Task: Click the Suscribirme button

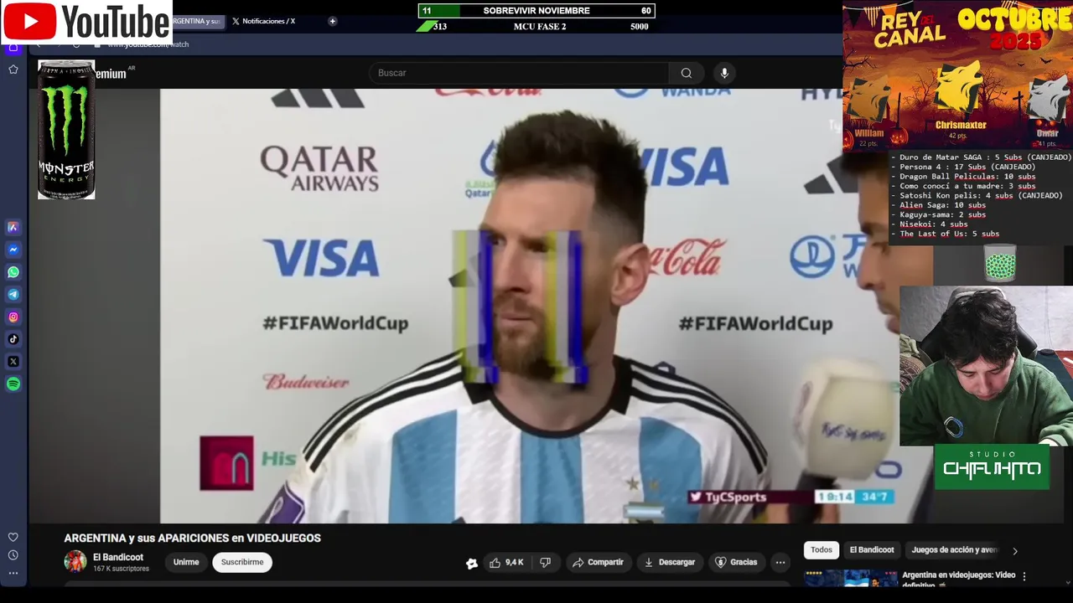Action: pos(242,562)
